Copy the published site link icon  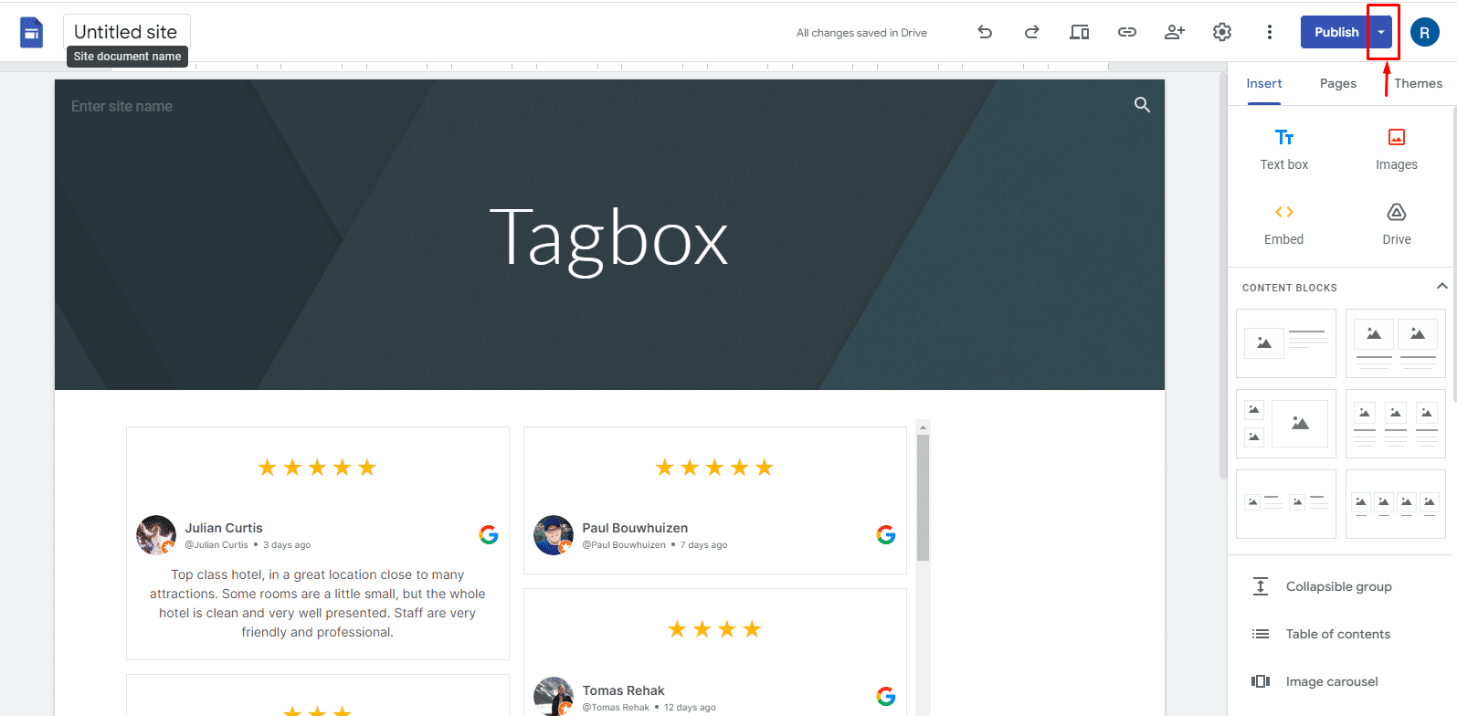click(x=1126, y=32)
